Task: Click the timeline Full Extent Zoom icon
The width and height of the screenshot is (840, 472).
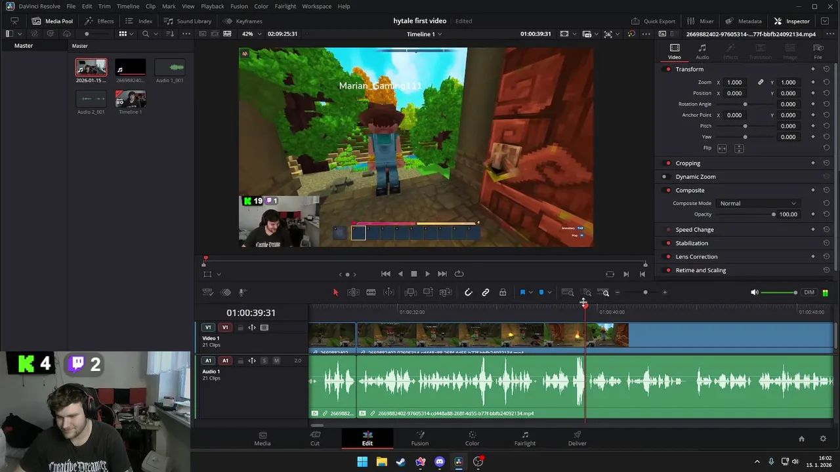Action: coord(568,292)
